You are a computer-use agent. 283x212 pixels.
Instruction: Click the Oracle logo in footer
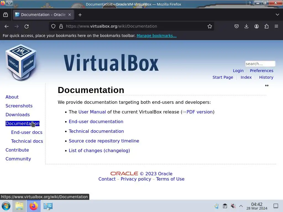[x=124, y=174]
